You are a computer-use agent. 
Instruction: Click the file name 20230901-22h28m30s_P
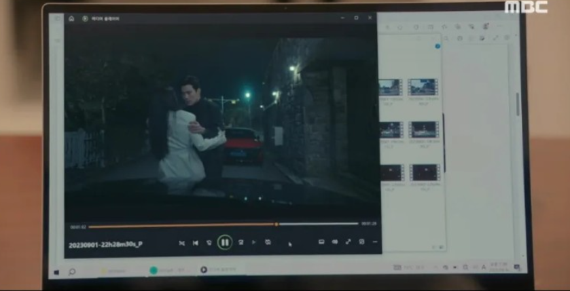(105, 245)
